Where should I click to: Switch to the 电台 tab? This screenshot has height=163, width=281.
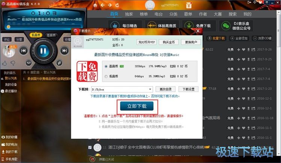click(x=158, y=14)
